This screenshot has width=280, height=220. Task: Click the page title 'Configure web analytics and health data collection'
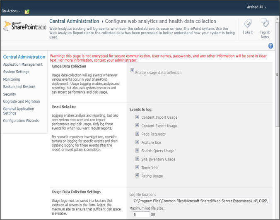pyautogui.click(x=161, y=21)
